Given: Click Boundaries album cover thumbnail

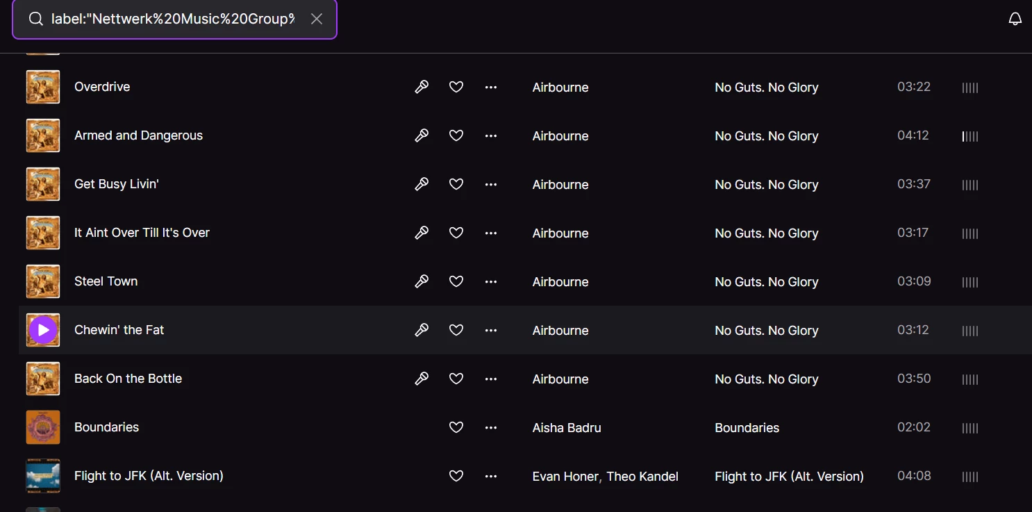Looking at the screenshot, I should pyautogui.click(x=43, y=427).
